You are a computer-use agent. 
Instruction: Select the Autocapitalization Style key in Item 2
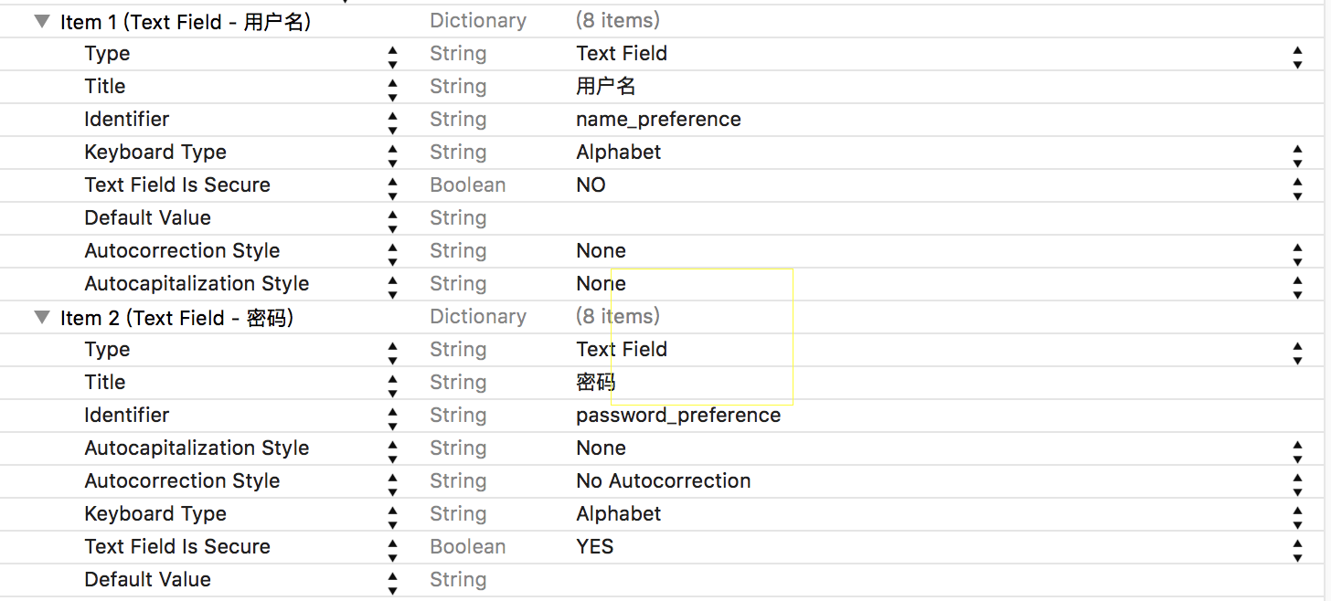(x=197, y=448)
